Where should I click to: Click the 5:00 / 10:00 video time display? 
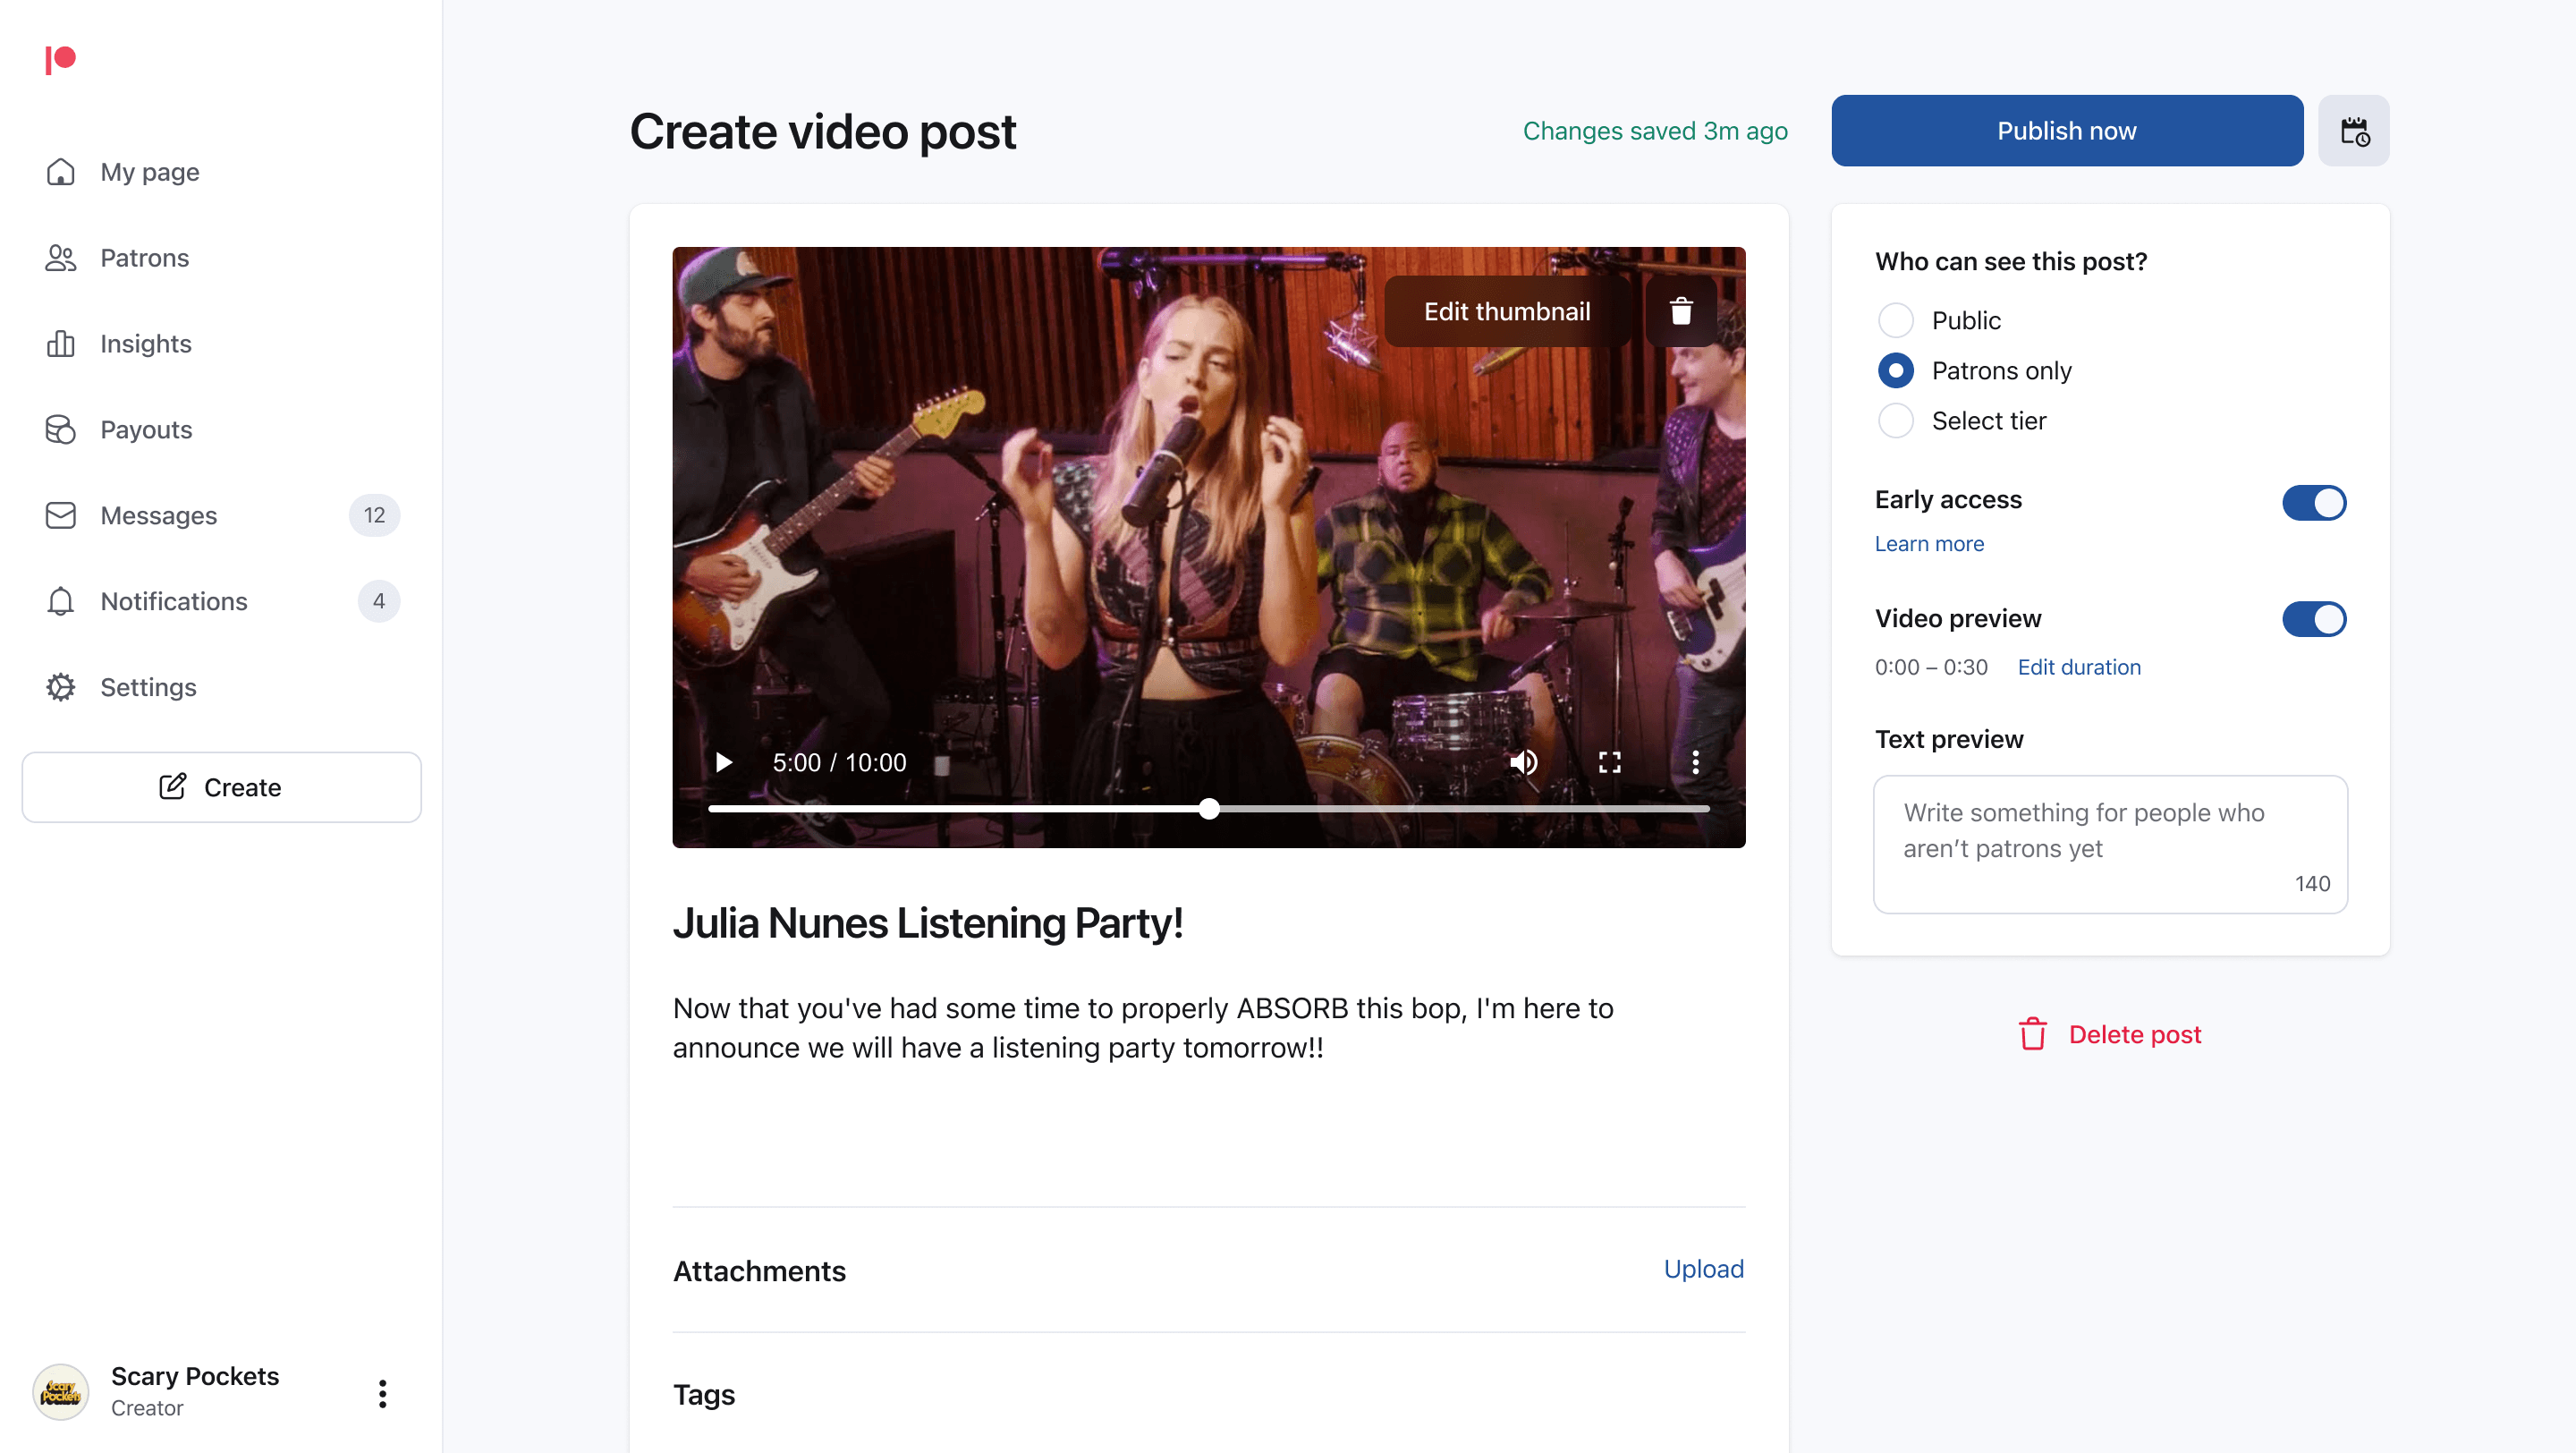839,763
